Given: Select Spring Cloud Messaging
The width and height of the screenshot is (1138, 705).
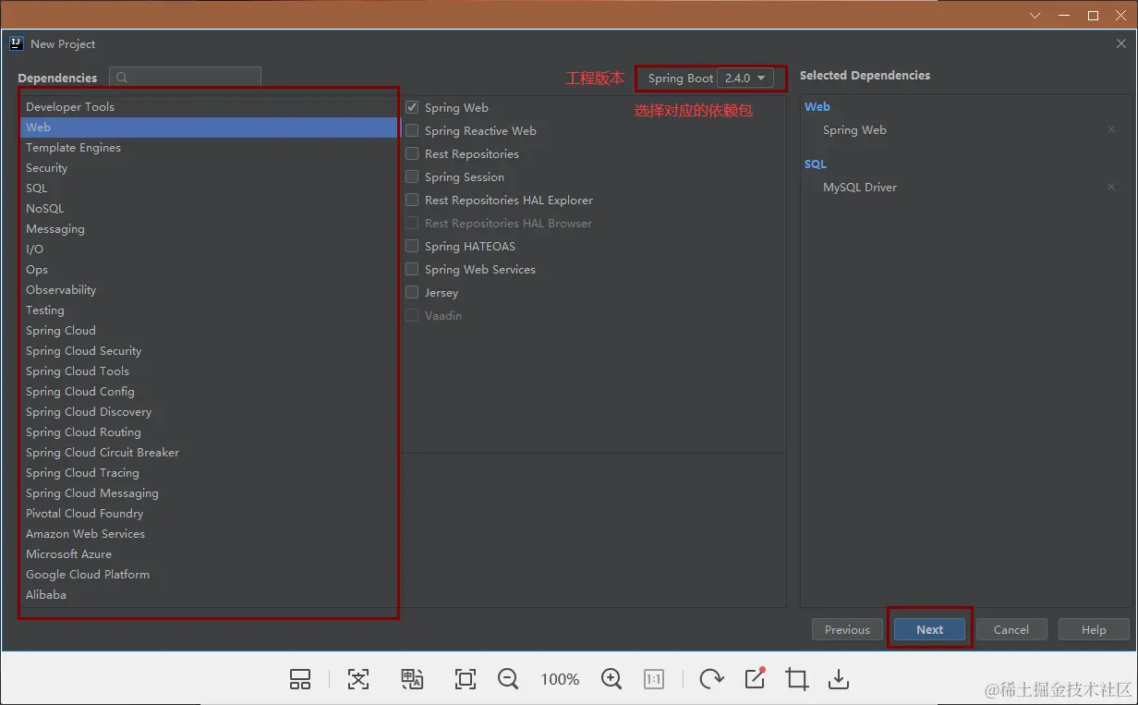Looking at the screenshot, I should [x=209, y=493].
